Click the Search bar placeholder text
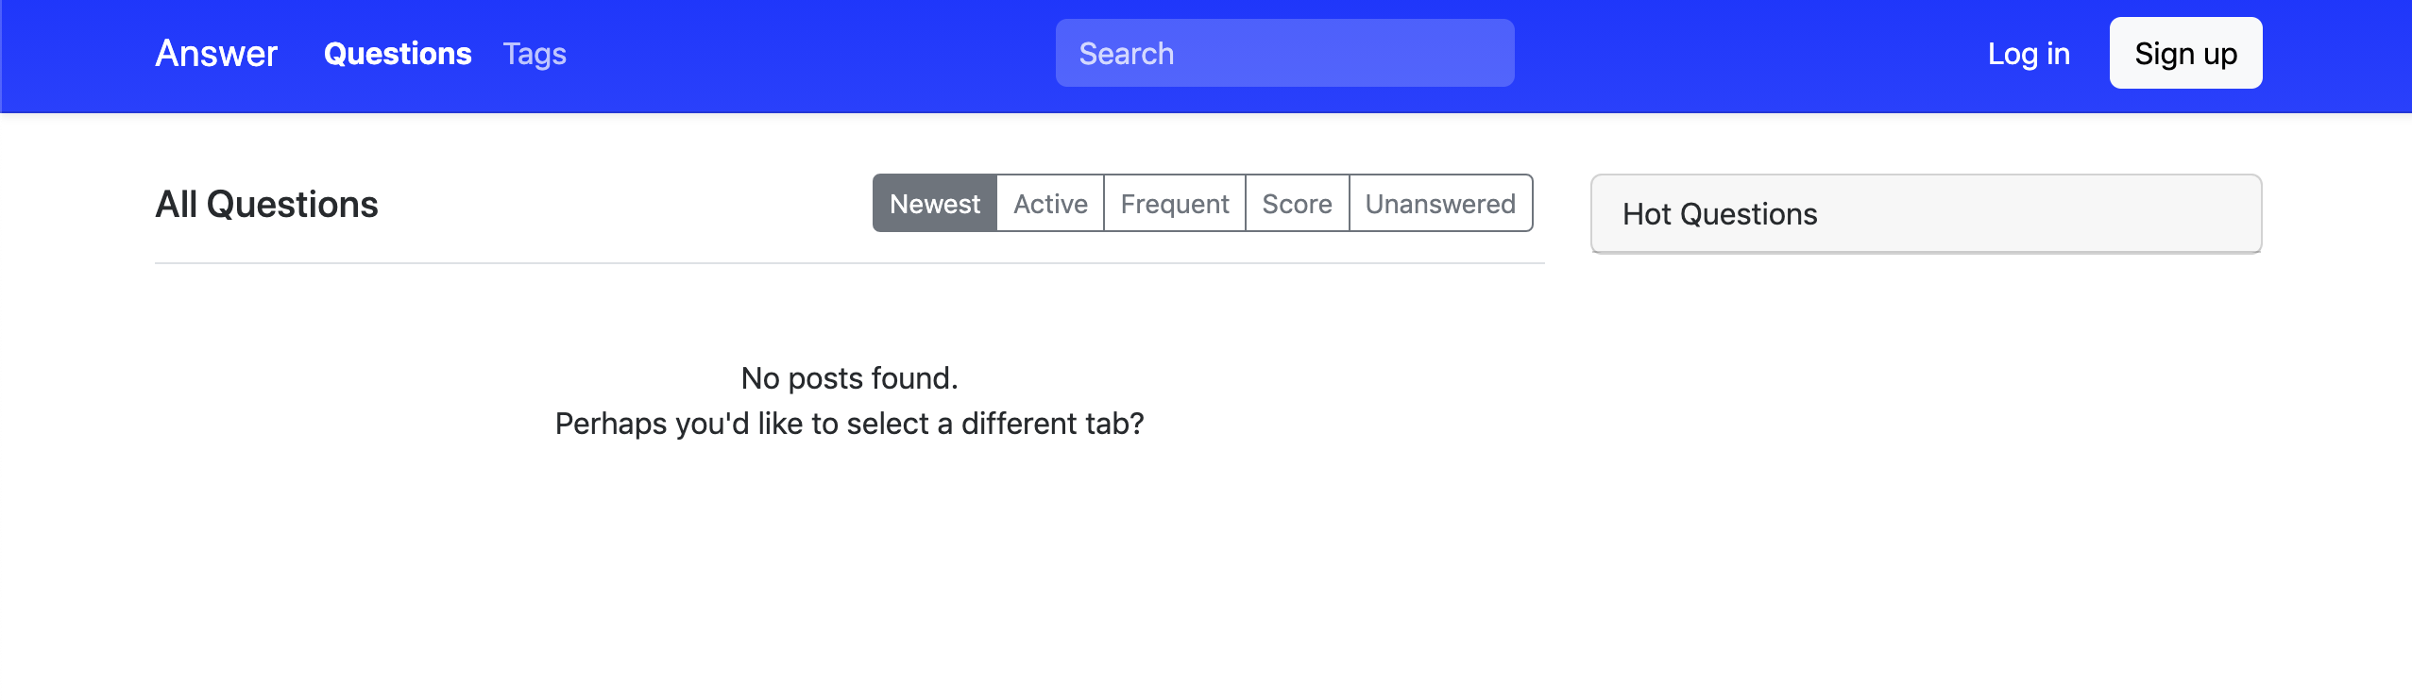Image resolution: width=2412 pixels, height=700 pixels. 1124,53
